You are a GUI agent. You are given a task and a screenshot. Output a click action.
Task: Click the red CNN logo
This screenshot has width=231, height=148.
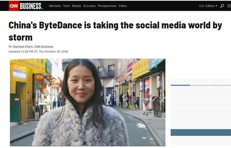(14, 6)
